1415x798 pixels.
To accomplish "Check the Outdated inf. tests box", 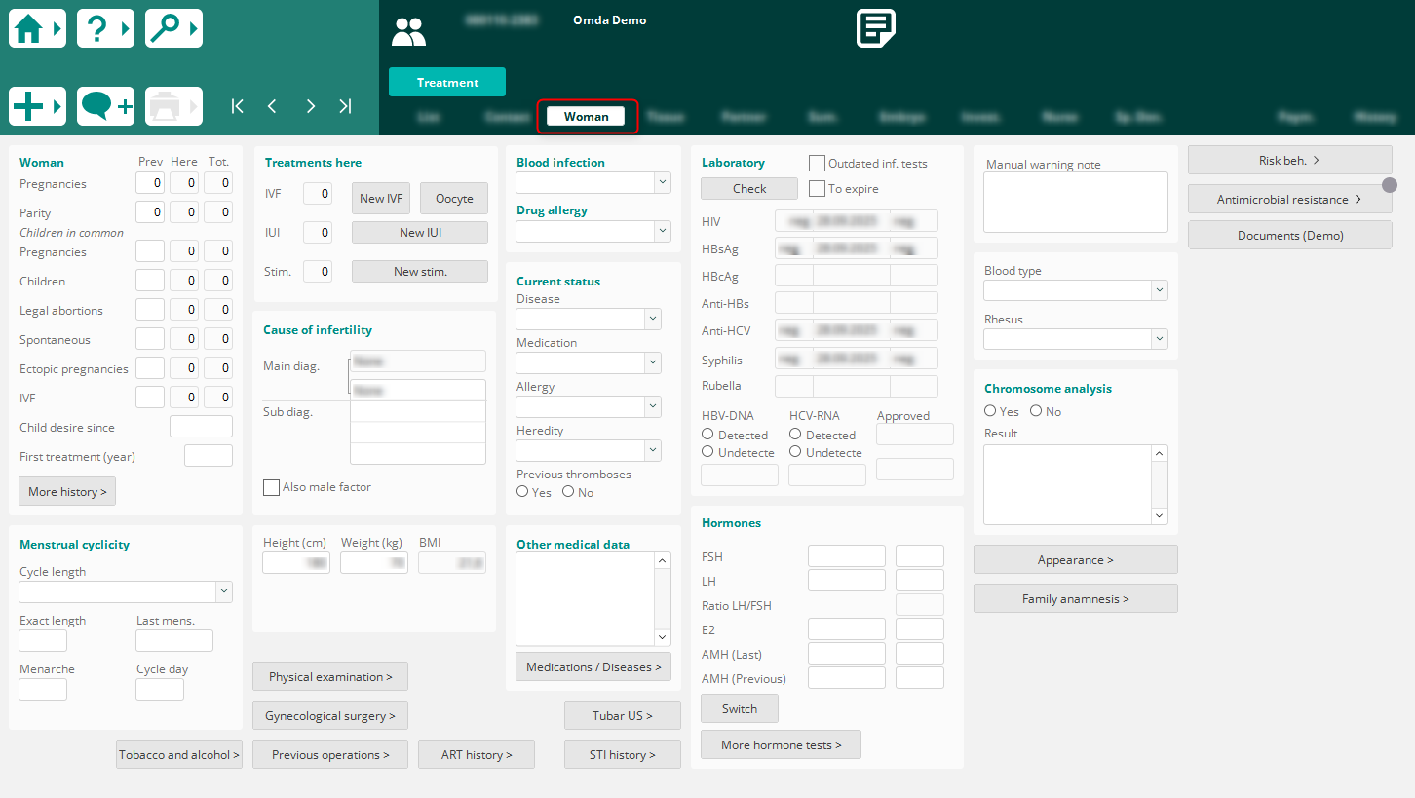I will coord(817,164).
